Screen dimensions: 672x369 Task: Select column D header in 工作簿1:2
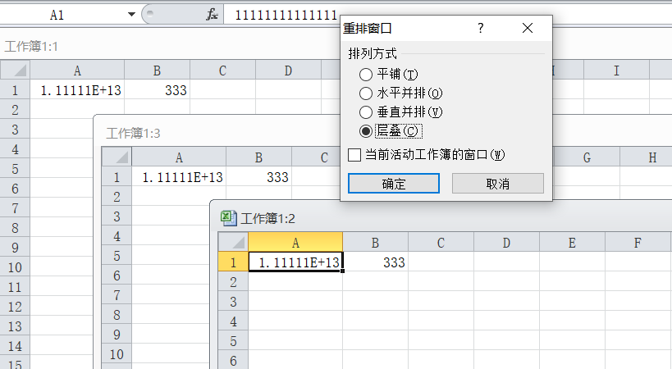pos(506,242)
